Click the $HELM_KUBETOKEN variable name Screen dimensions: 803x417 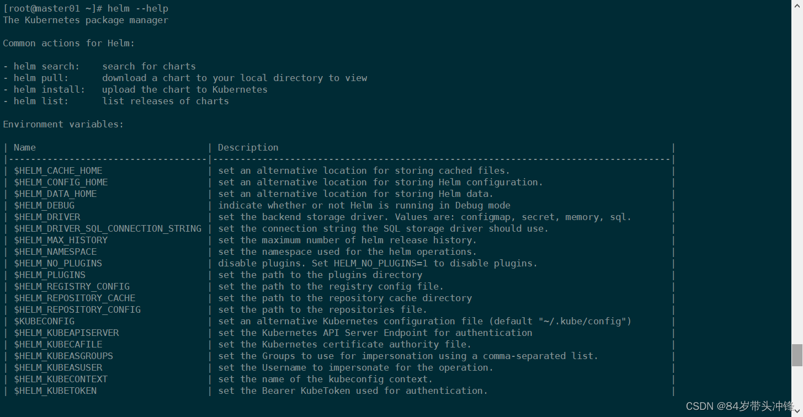pyautogui.click(x=55, y=391)
